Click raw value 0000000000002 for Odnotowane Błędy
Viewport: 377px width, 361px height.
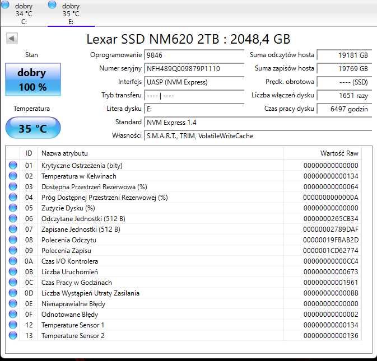[x=331, y=314]
